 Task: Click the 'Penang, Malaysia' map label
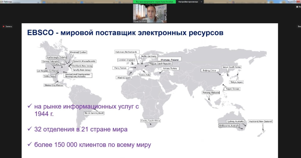[x=211, y=93]
